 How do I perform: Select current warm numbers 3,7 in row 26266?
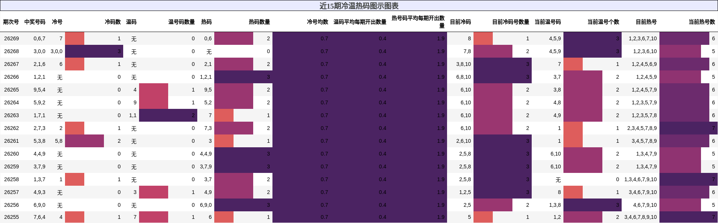(557, 77)
